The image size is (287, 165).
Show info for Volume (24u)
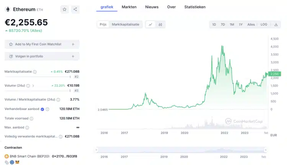(28, 86)
